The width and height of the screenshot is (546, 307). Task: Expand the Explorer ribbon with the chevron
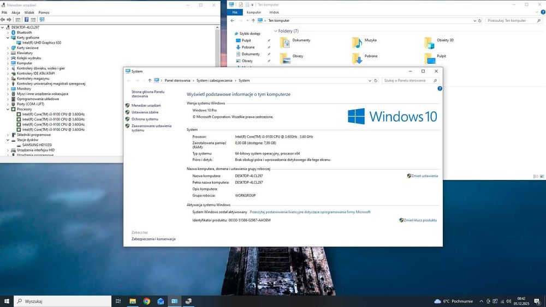tap(537, 12)
